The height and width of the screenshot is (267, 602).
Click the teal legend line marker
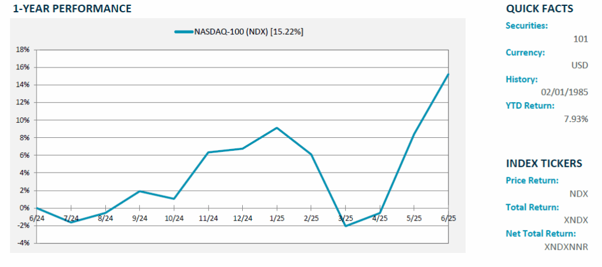point(183,32)
